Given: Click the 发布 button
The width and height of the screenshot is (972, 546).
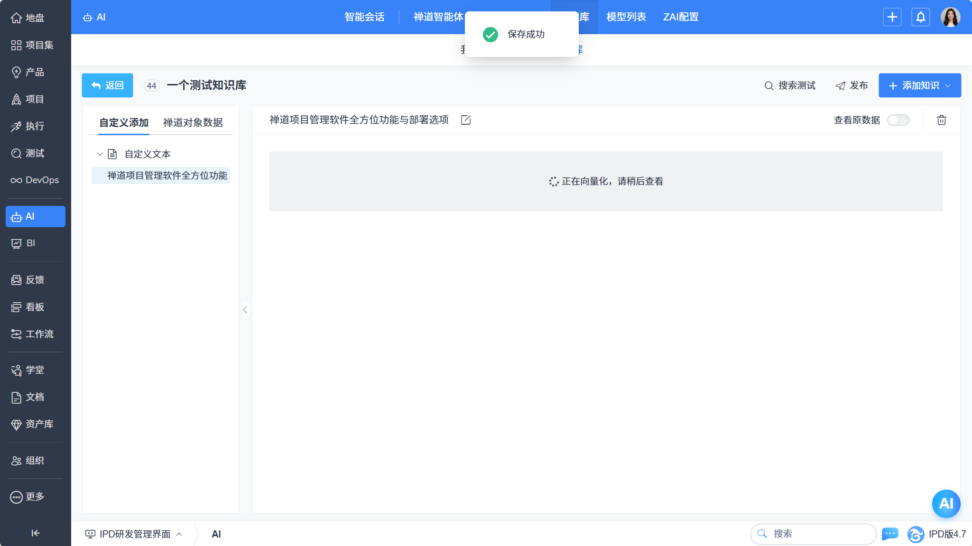Looking at the screenshot, I should click(852, 85).
